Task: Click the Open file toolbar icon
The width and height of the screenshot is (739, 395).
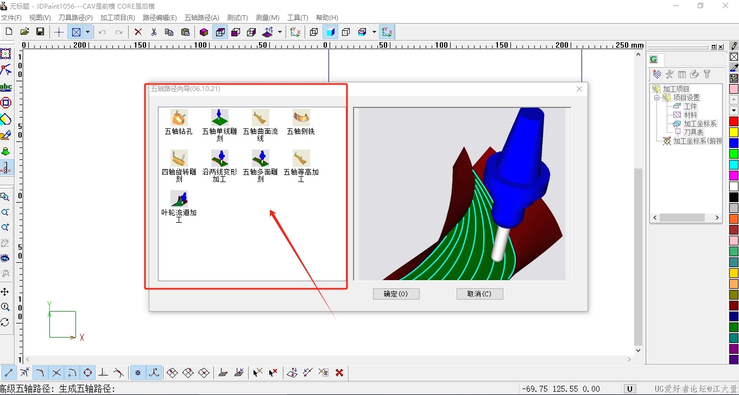Action: 24,32
